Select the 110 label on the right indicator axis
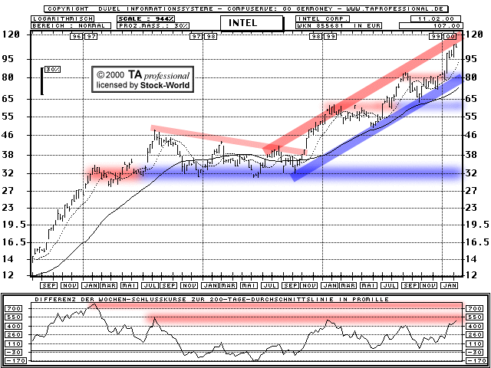Screen dimensions: 491x368 pos(473,344)
